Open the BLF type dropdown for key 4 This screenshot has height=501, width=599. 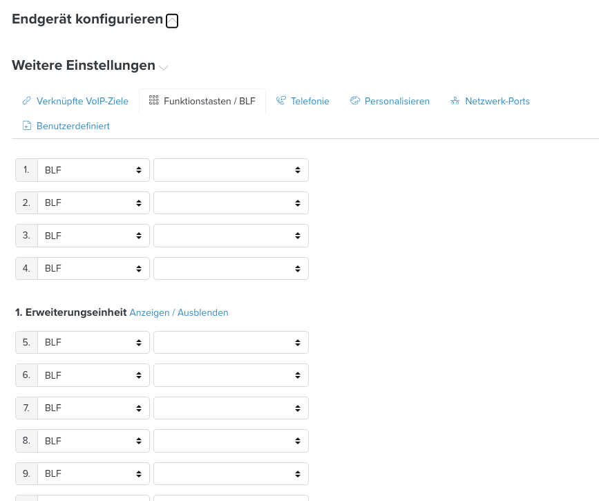tap(93, 269)
